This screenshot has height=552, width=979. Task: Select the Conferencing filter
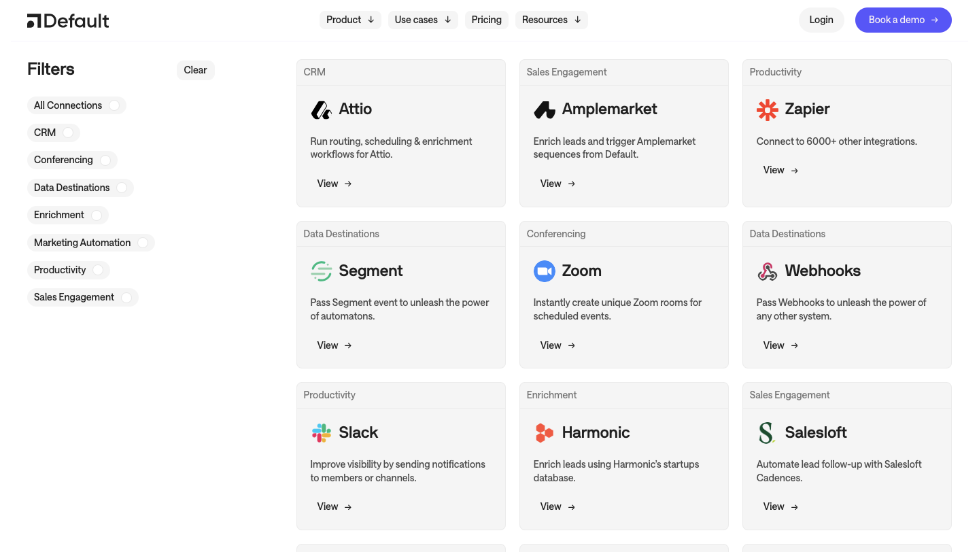72,160
